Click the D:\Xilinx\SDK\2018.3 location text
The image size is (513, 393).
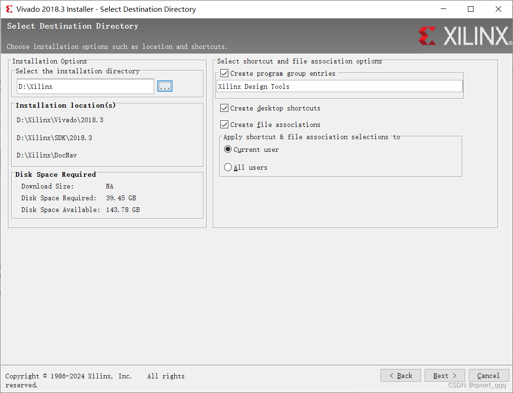[x=54, y=138]
